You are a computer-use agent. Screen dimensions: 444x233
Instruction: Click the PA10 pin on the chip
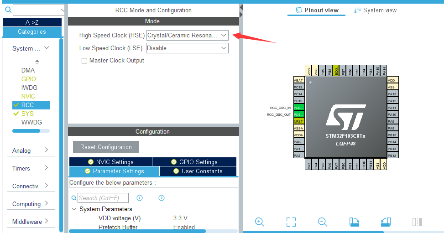click(x=393, y=114)
